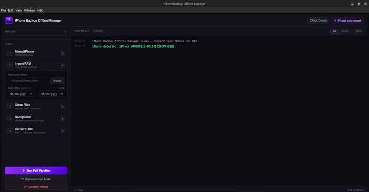Clear the date range
Screen dimensions: 369x192
[x=61, y=88]
